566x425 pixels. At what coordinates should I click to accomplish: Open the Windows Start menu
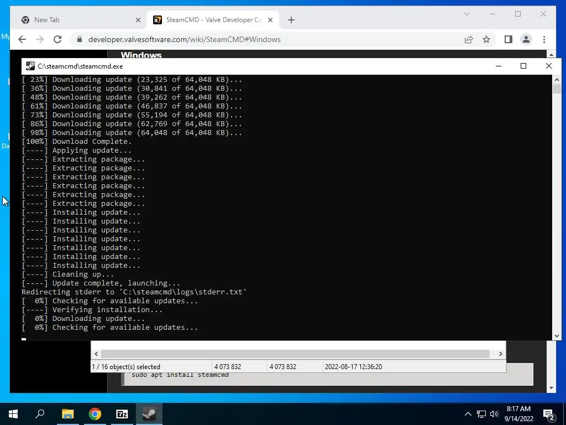(13, 414)
